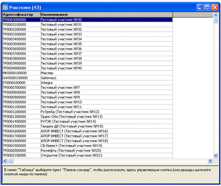Click the table icon in title bar

coord(5,7)
